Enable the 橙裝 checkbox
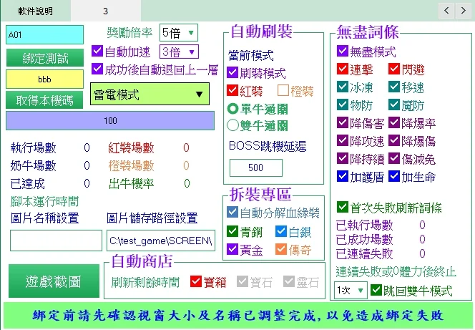The height and width of the screenshot is (330, 475). [283, 91]
